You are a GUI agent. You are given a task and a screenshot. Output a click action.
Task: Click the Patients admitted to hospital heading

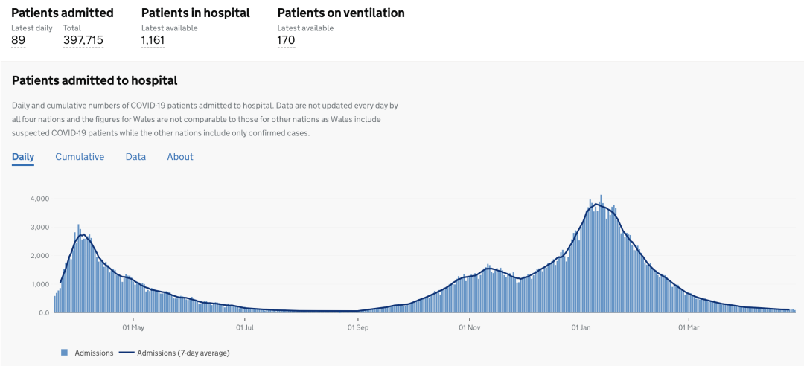tap(95, 80)
